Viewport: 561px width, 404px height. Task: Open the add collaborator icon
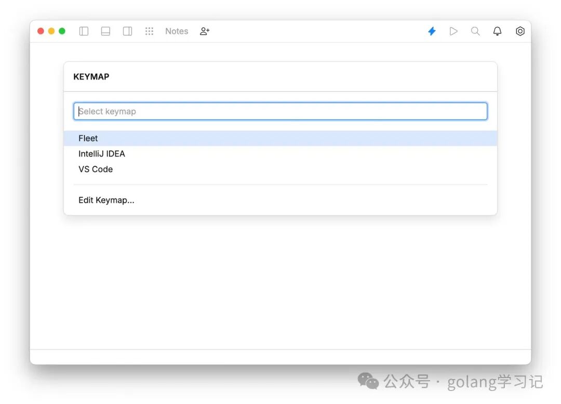205,31
